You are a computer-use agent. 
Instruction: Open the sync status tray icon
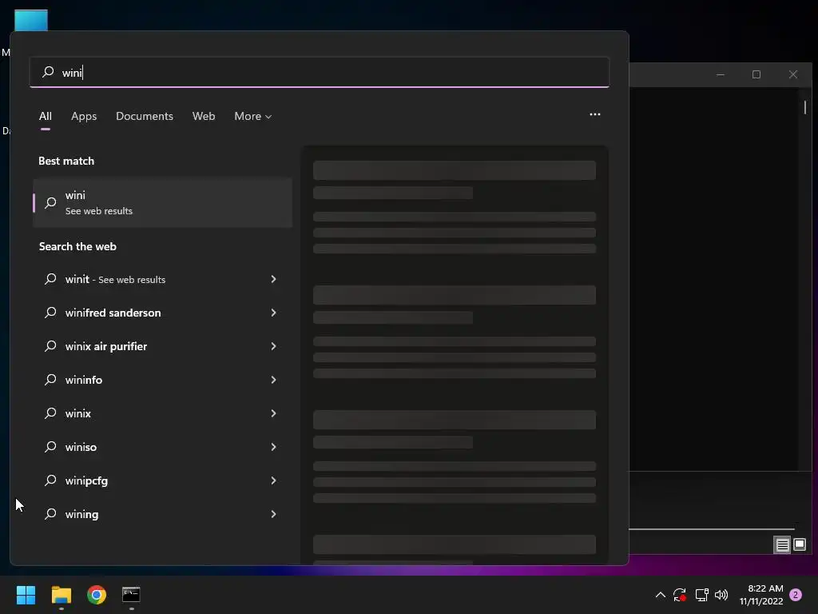[x=679, y=595]
